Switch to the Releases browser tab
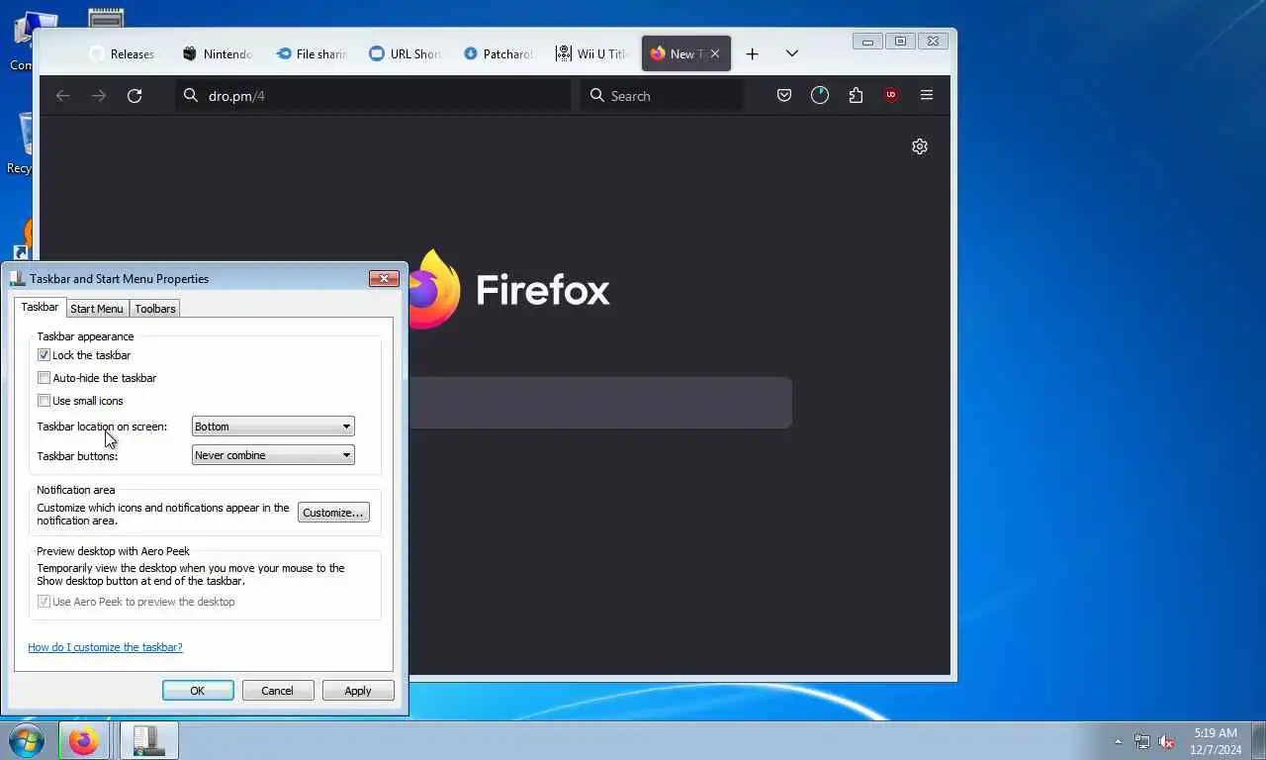The image size is (1266, 760). [121, 53]
